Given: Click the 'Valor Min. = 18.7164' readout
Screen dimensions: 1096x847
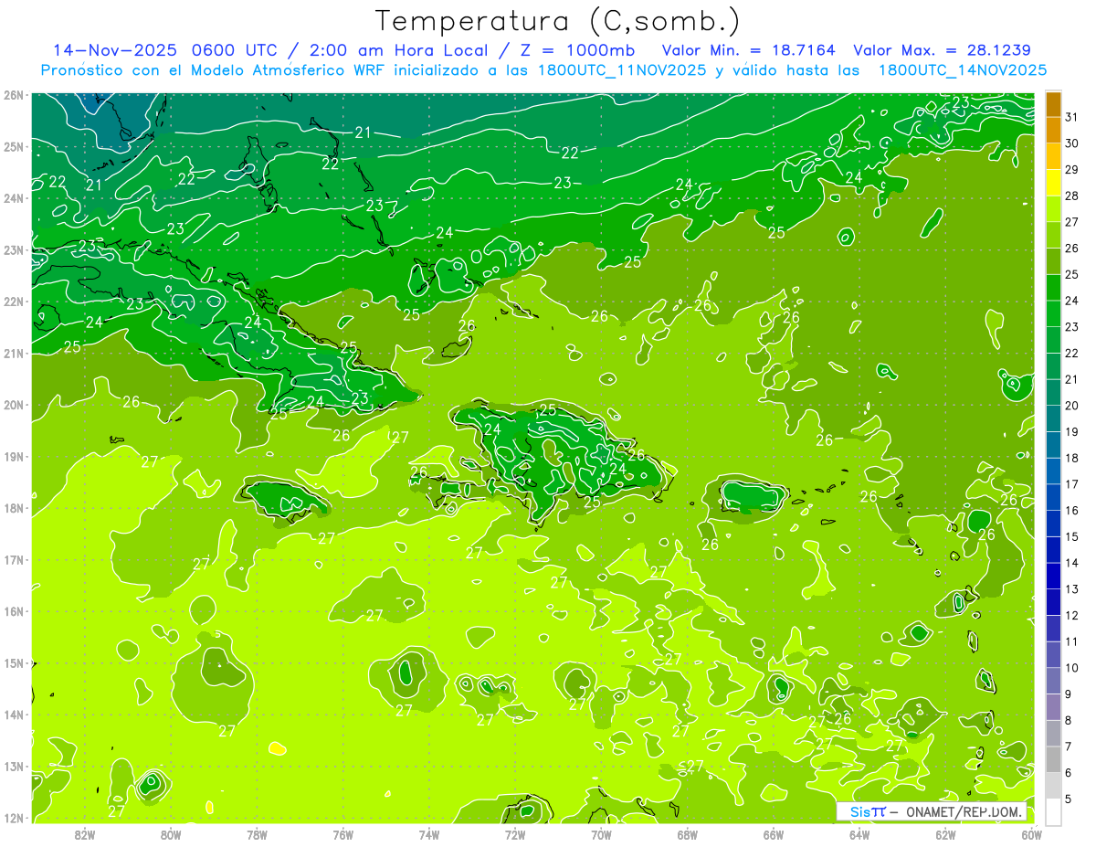Looking at the screenshot, I should 749,50.
